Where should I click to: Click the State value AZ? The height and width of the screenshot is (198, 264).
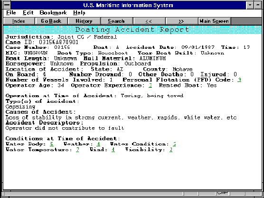[x=120, y=69]
